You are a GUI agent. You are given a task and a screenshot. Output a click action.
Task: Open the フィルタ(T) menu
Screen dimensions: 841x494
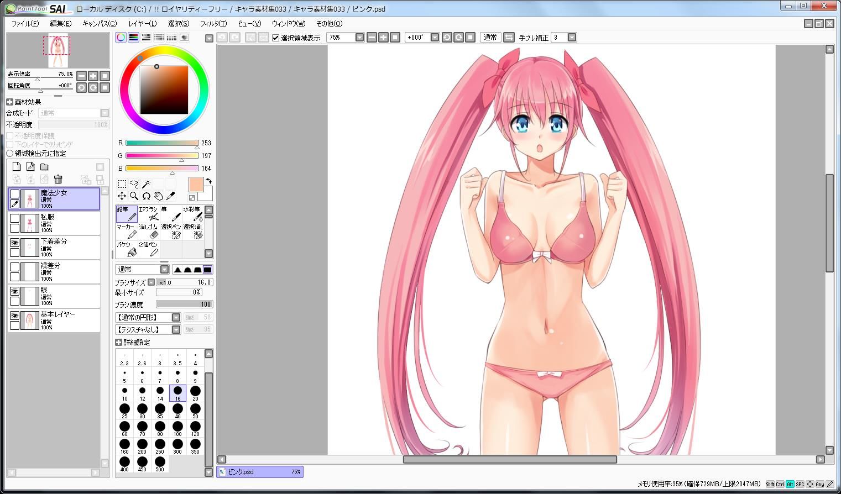tap(213, 24)
